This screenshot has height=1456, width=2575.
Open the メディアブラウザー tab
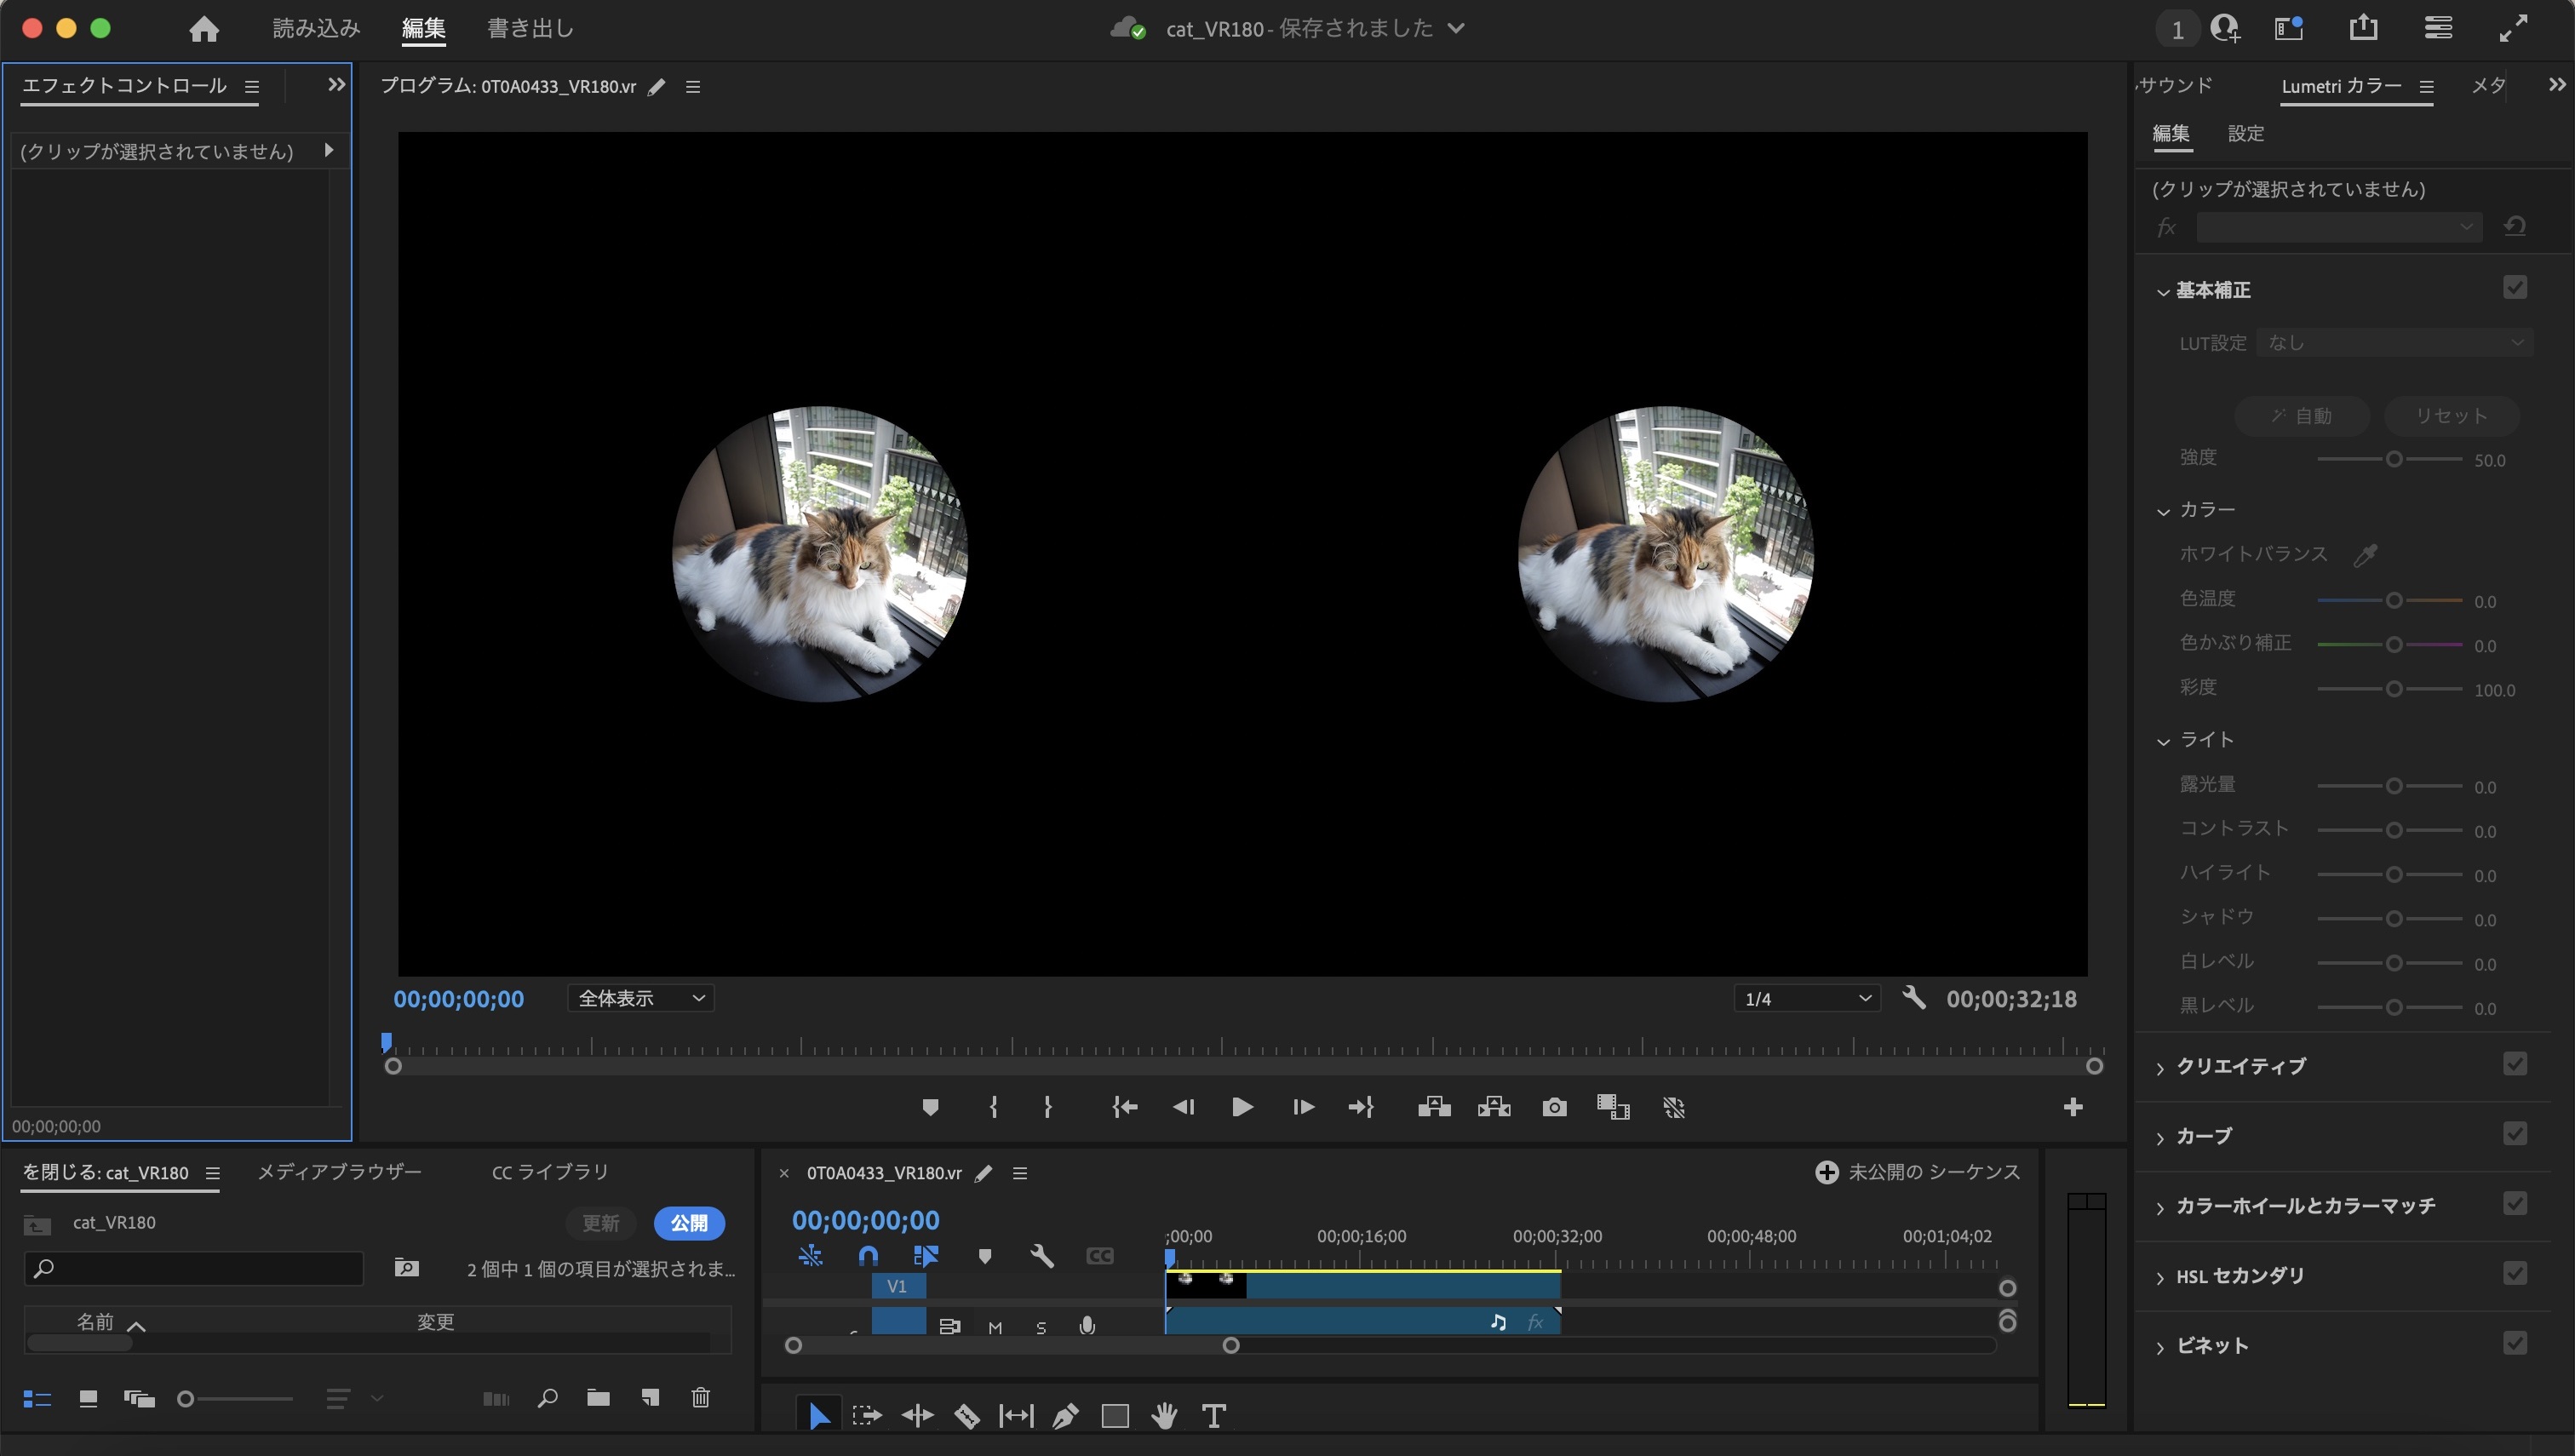coord(340,1172)
